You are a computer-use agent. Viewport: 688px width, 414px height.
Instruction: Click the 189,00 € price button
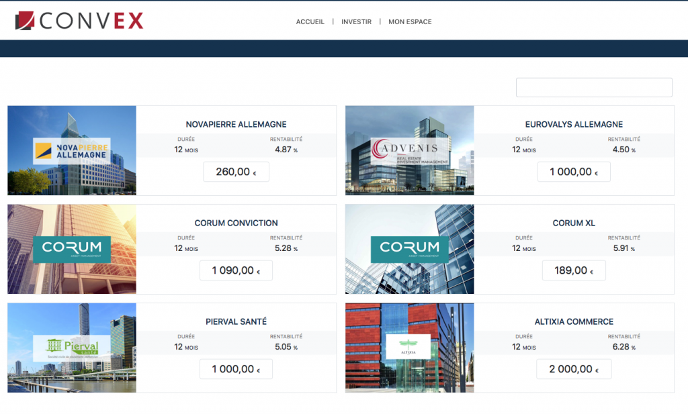574,270
